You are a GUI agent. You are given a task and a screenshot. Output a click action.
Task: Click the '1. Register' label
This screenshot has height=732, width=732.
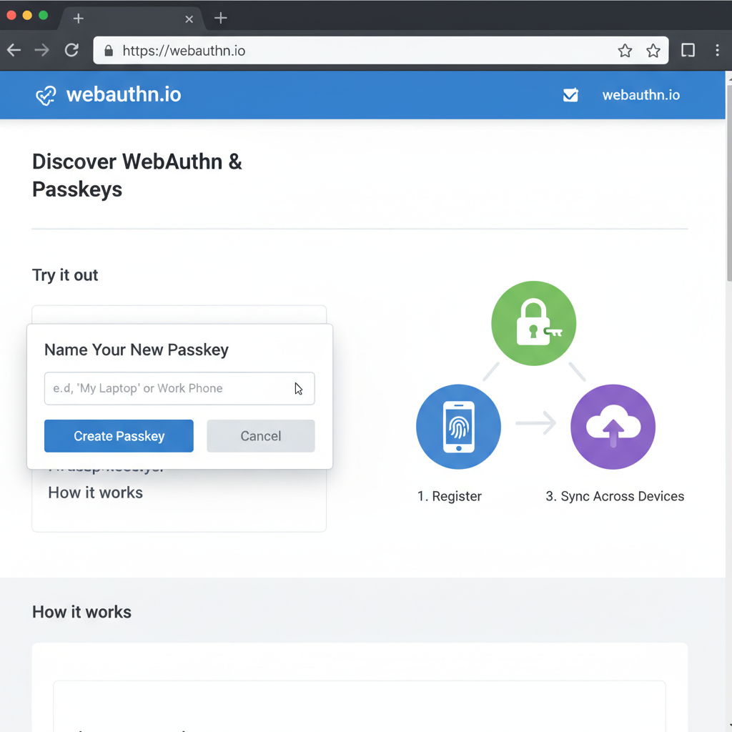[x=449, y=496]
